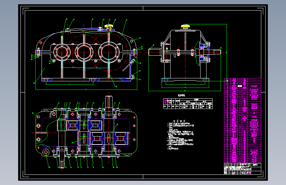Pick the left shaft end in the side view
This screenshot has height=185, width=286.
155,52
